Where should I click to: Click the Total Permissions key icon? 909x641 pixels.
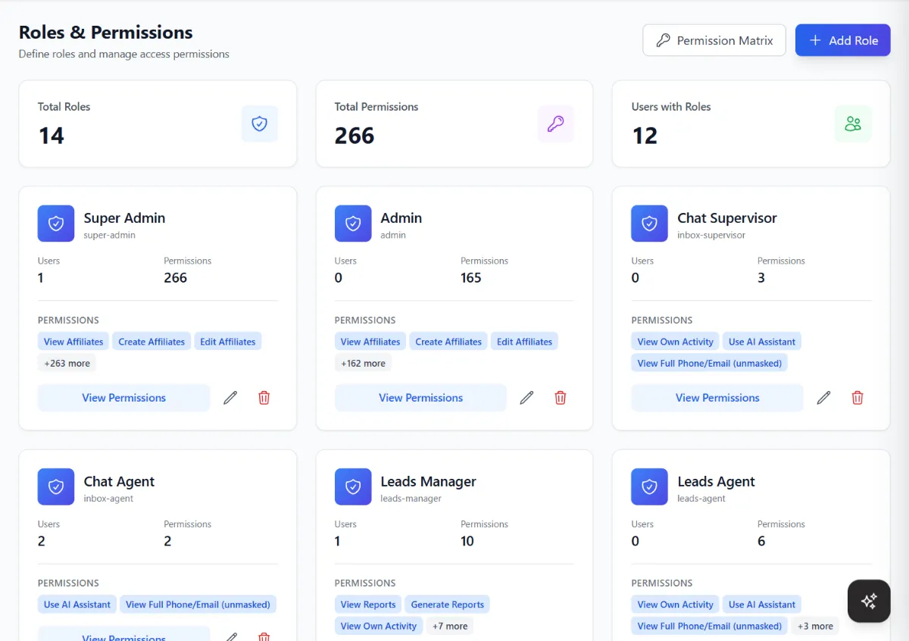point(556,124)
